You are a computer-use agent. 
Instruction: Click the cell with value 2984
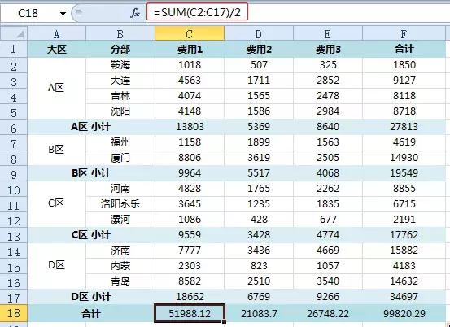tap(328, 111)
